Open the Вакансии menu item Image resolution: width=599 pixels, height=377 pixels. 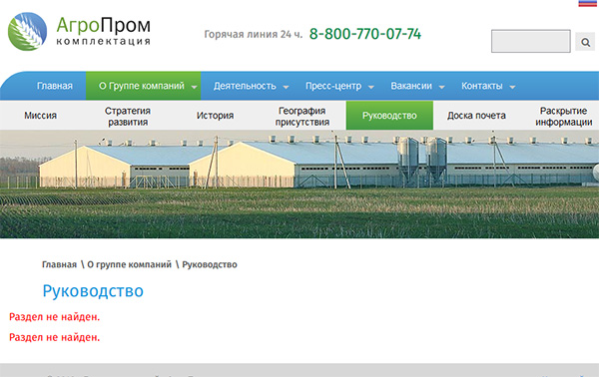coord(411,86)
